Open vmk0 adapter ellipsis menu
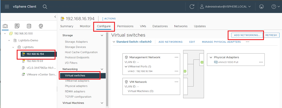282x108 pixels. tap(176, 71)
